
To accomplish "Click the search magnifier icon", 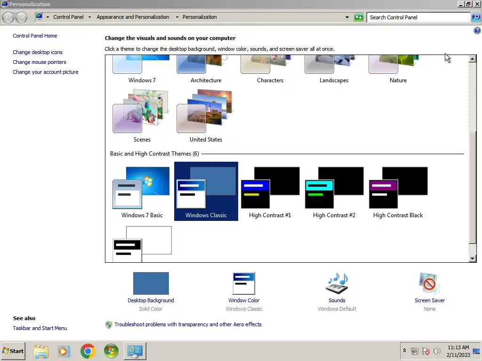I will 475,17.
